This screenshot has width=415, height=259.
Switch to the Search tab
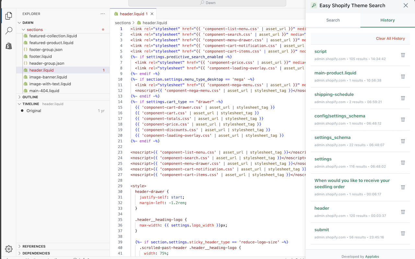333,20
